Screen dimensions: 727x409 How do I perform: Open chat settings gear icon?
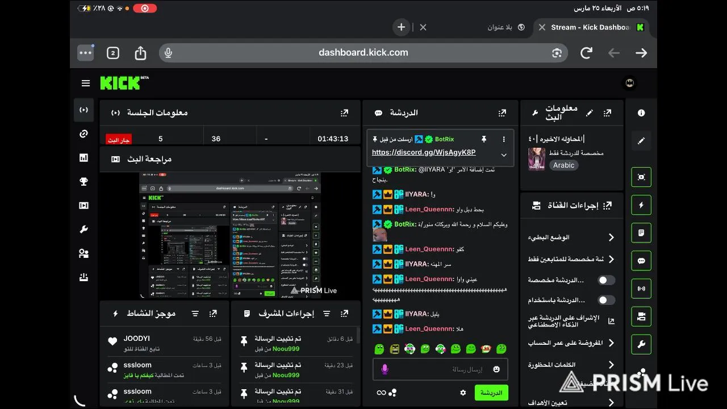(x=463, y=393)
